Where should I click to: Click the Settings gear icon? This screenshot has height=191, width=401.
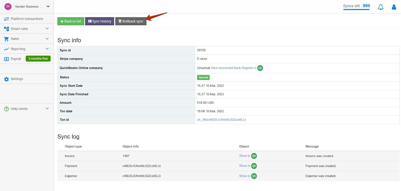coord(7,79)
